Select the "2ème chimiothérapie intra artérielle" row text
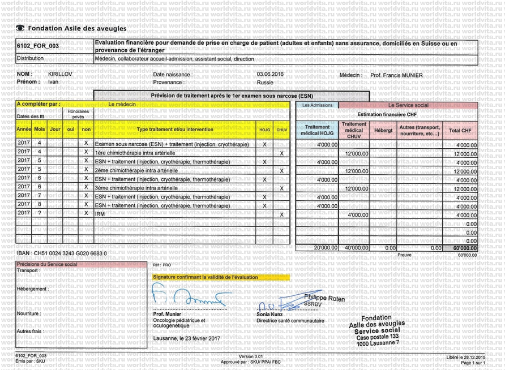505x370 pixels. coord(136,170)
